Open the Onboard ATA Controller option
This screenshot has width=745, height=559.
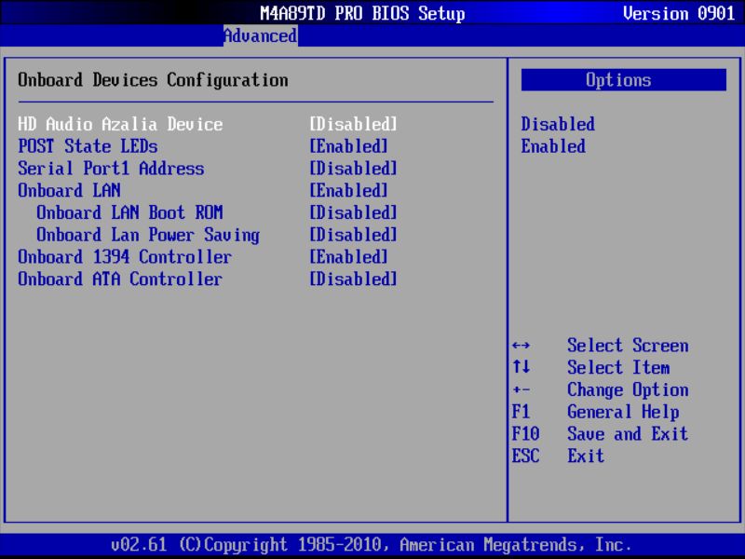click(x=121, y=279)
